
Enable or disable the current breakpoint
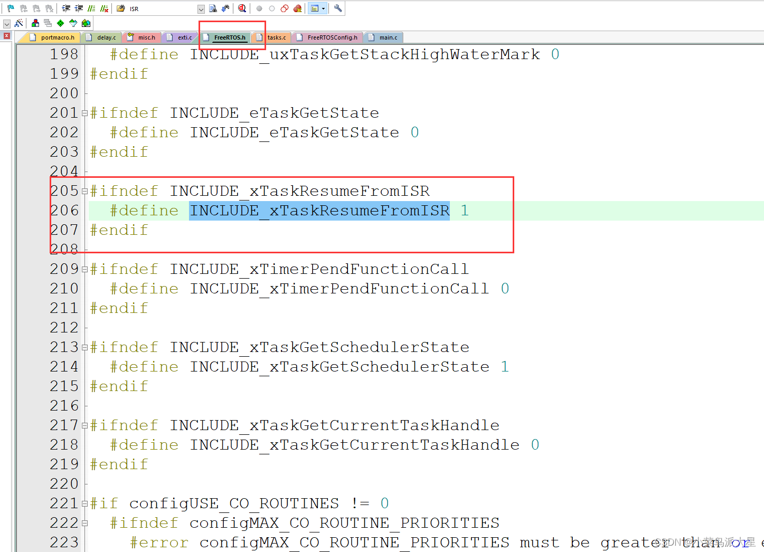pyautogui.click(x=271, y=8)
